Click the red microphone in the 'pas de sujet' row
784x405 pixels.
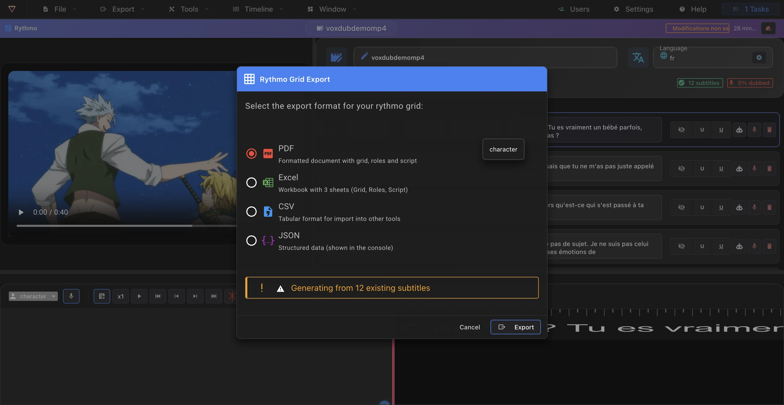tap(754, 246)
